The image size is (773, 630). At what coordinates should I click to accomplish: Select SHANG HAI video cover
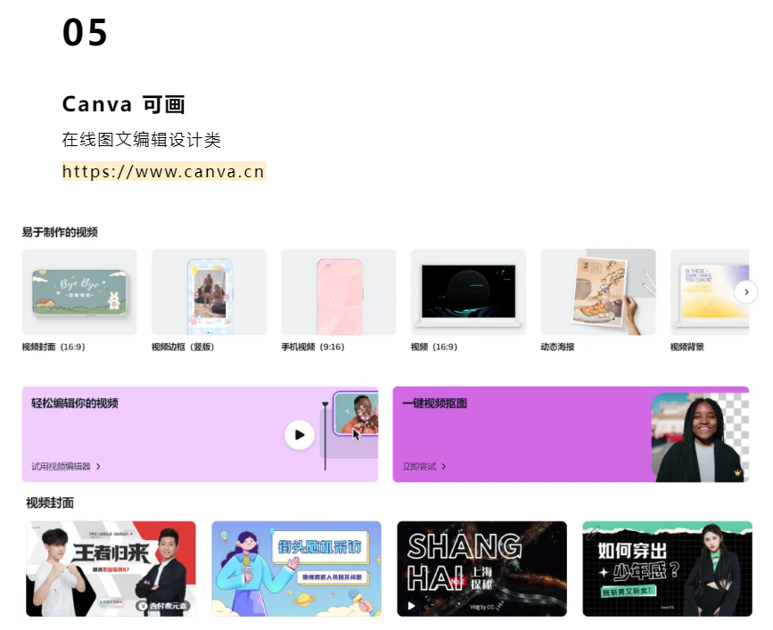(481, 569)
